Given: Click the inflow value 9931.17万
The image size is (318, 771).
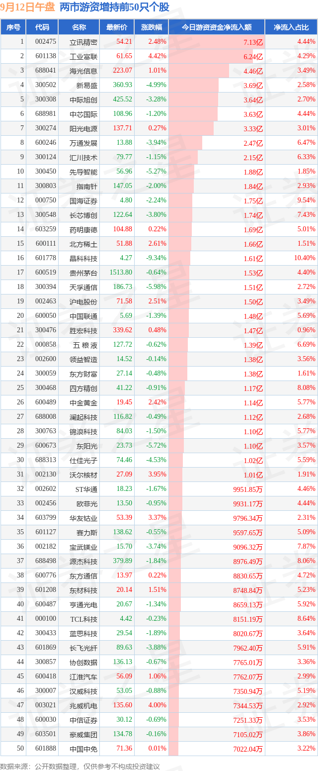Looking at the screenshot, I should 247,504.
